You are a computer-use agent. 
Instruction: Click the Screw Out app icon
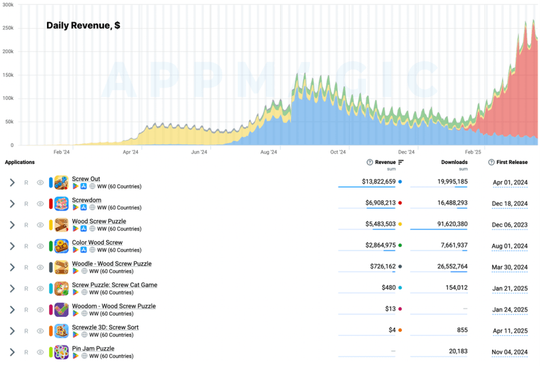(x=61, y=182)
